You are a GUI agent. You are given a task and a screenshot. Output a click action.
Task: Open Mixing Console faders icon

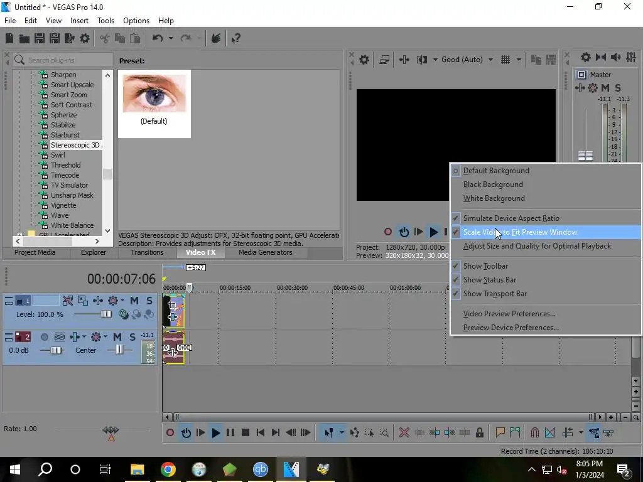(x=631, y=57)
